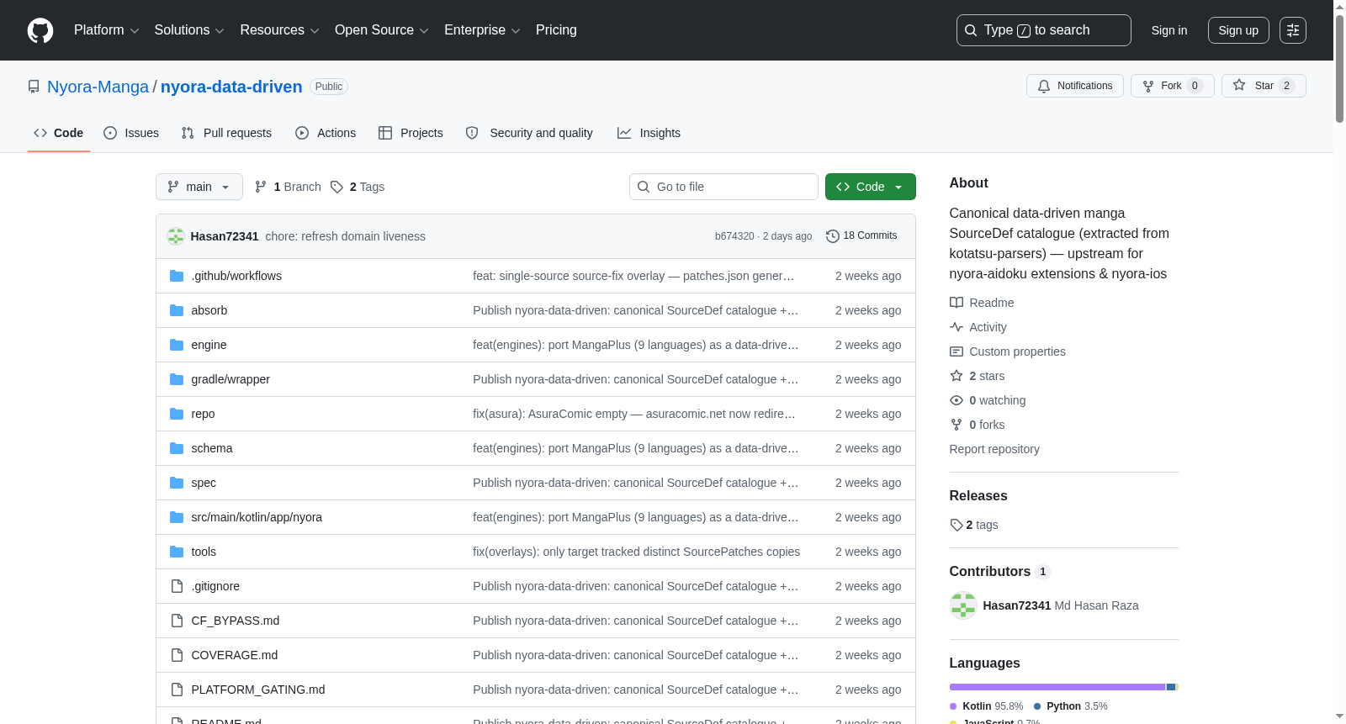Click the CF_BYPASS.md file icon

coord(177,621)
